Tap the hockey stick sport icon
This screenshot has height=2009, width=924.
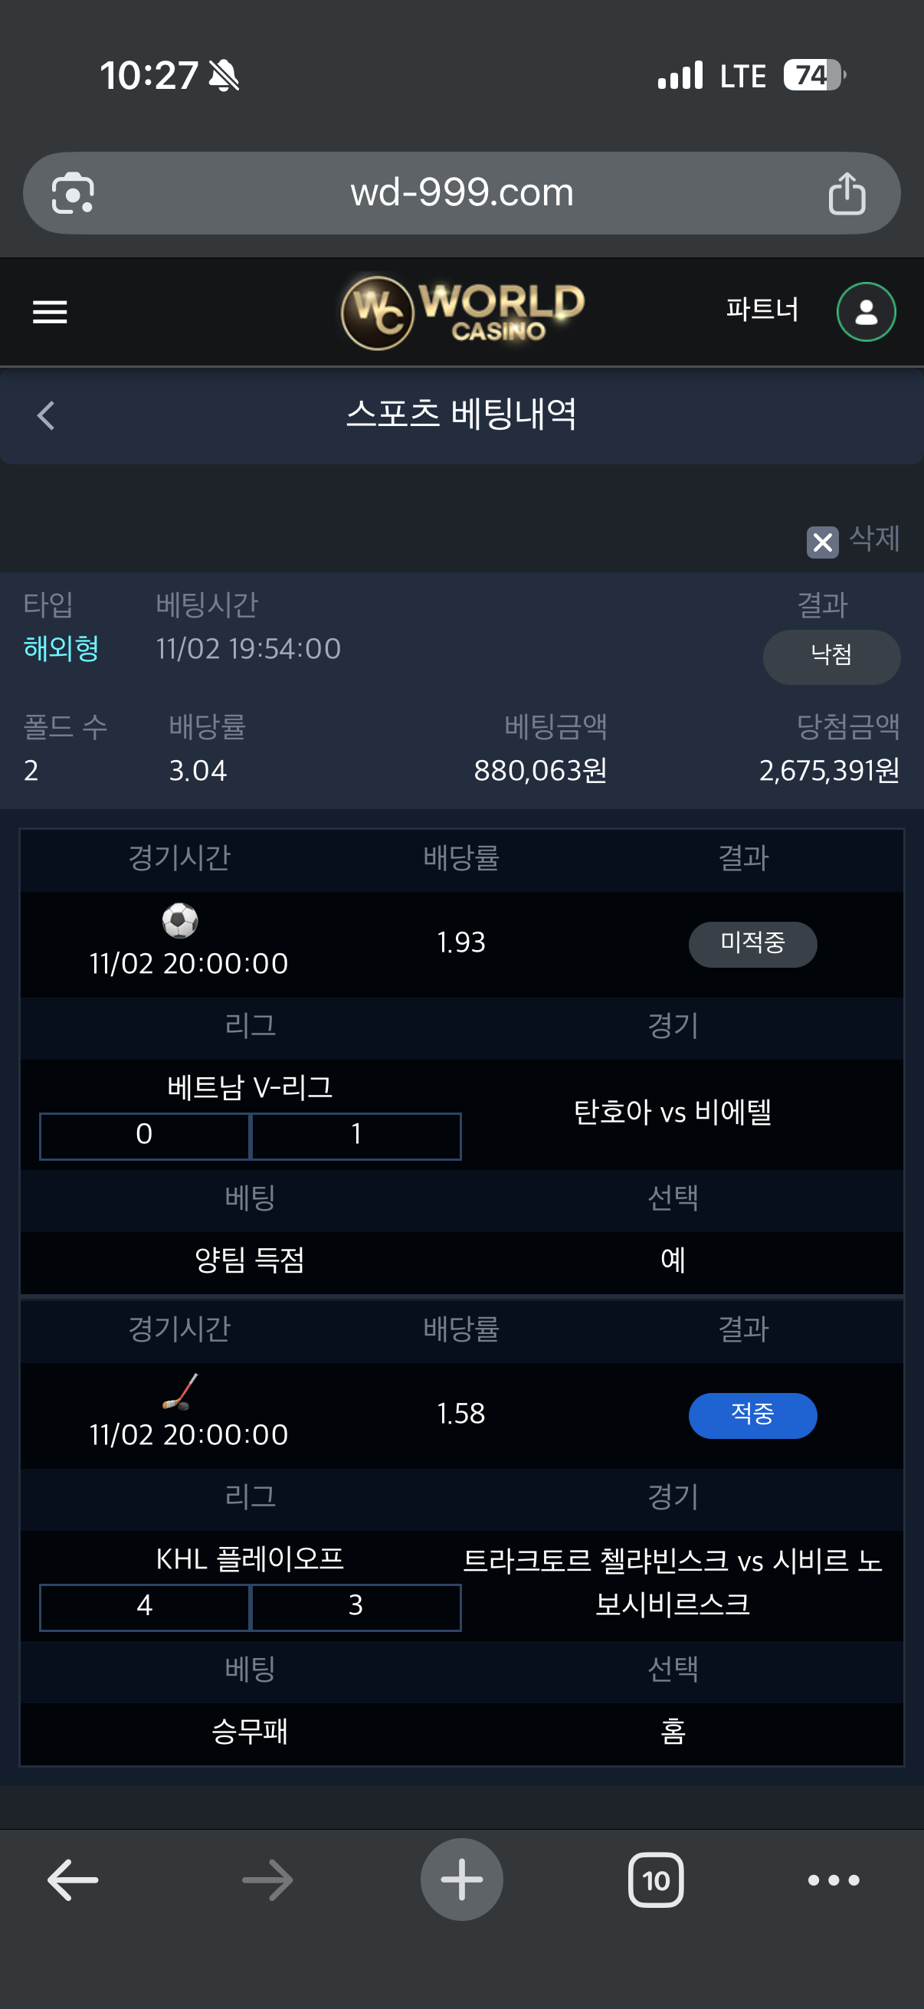180,1392
